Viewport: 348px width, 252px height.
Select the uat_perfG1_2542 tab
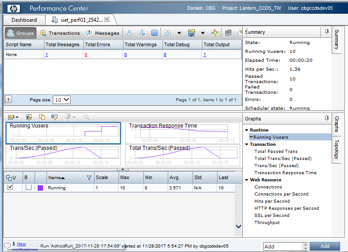82,20
